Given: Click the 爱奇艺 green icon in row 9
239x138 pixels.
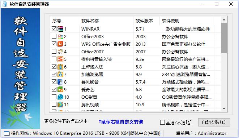Looking at the screenshot, I should (x=60, y=89).
